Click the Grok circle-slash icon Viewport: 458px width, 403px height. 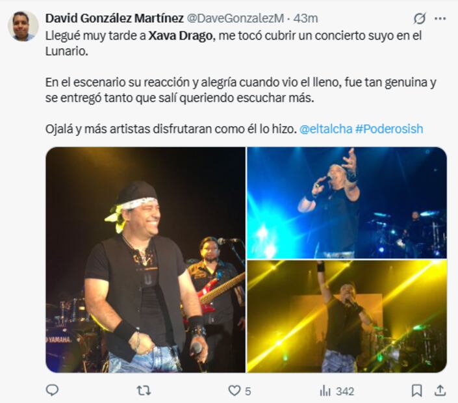[420, 18]
